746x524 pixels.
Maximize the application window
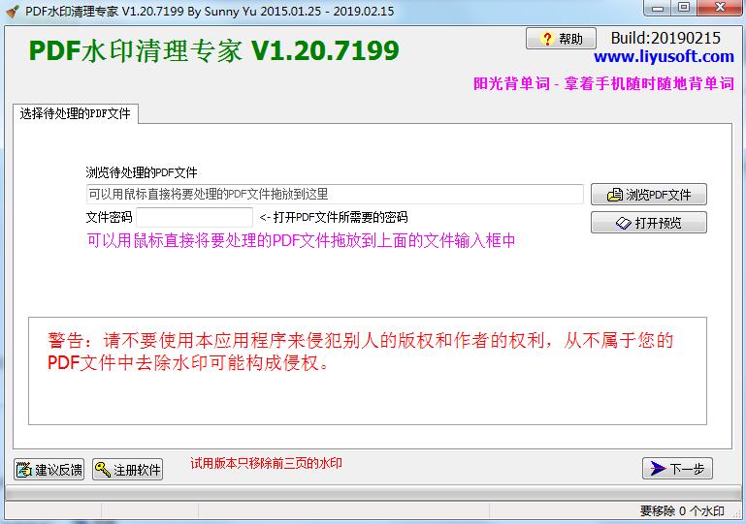pos(683,9)
